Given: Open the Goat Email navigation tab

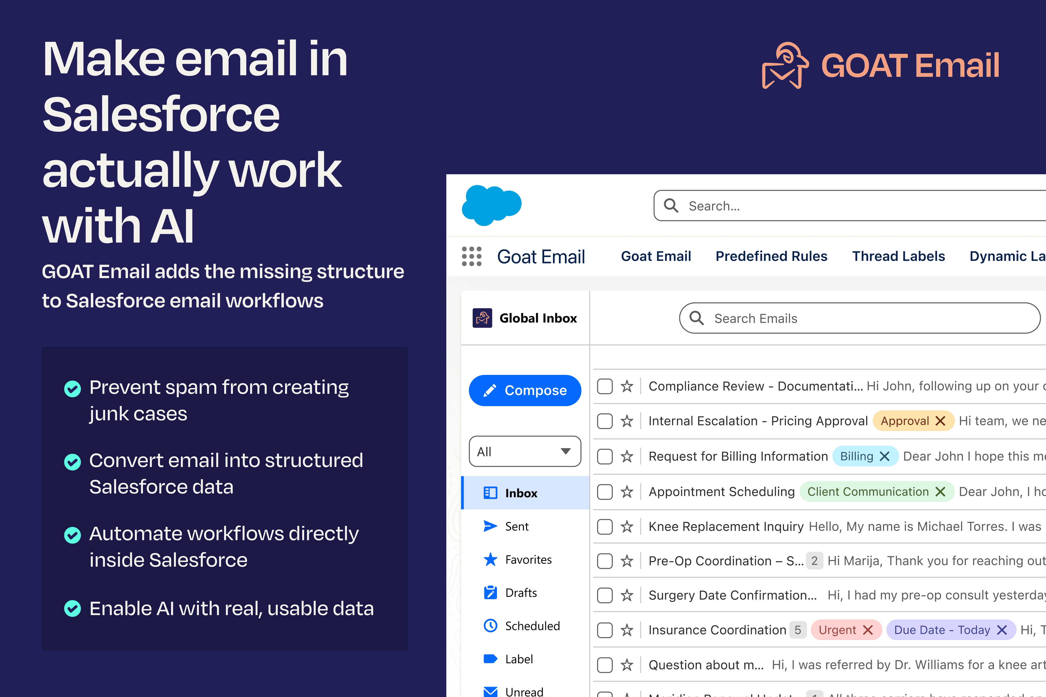Looking at the screenshot, I should (656, 256).
